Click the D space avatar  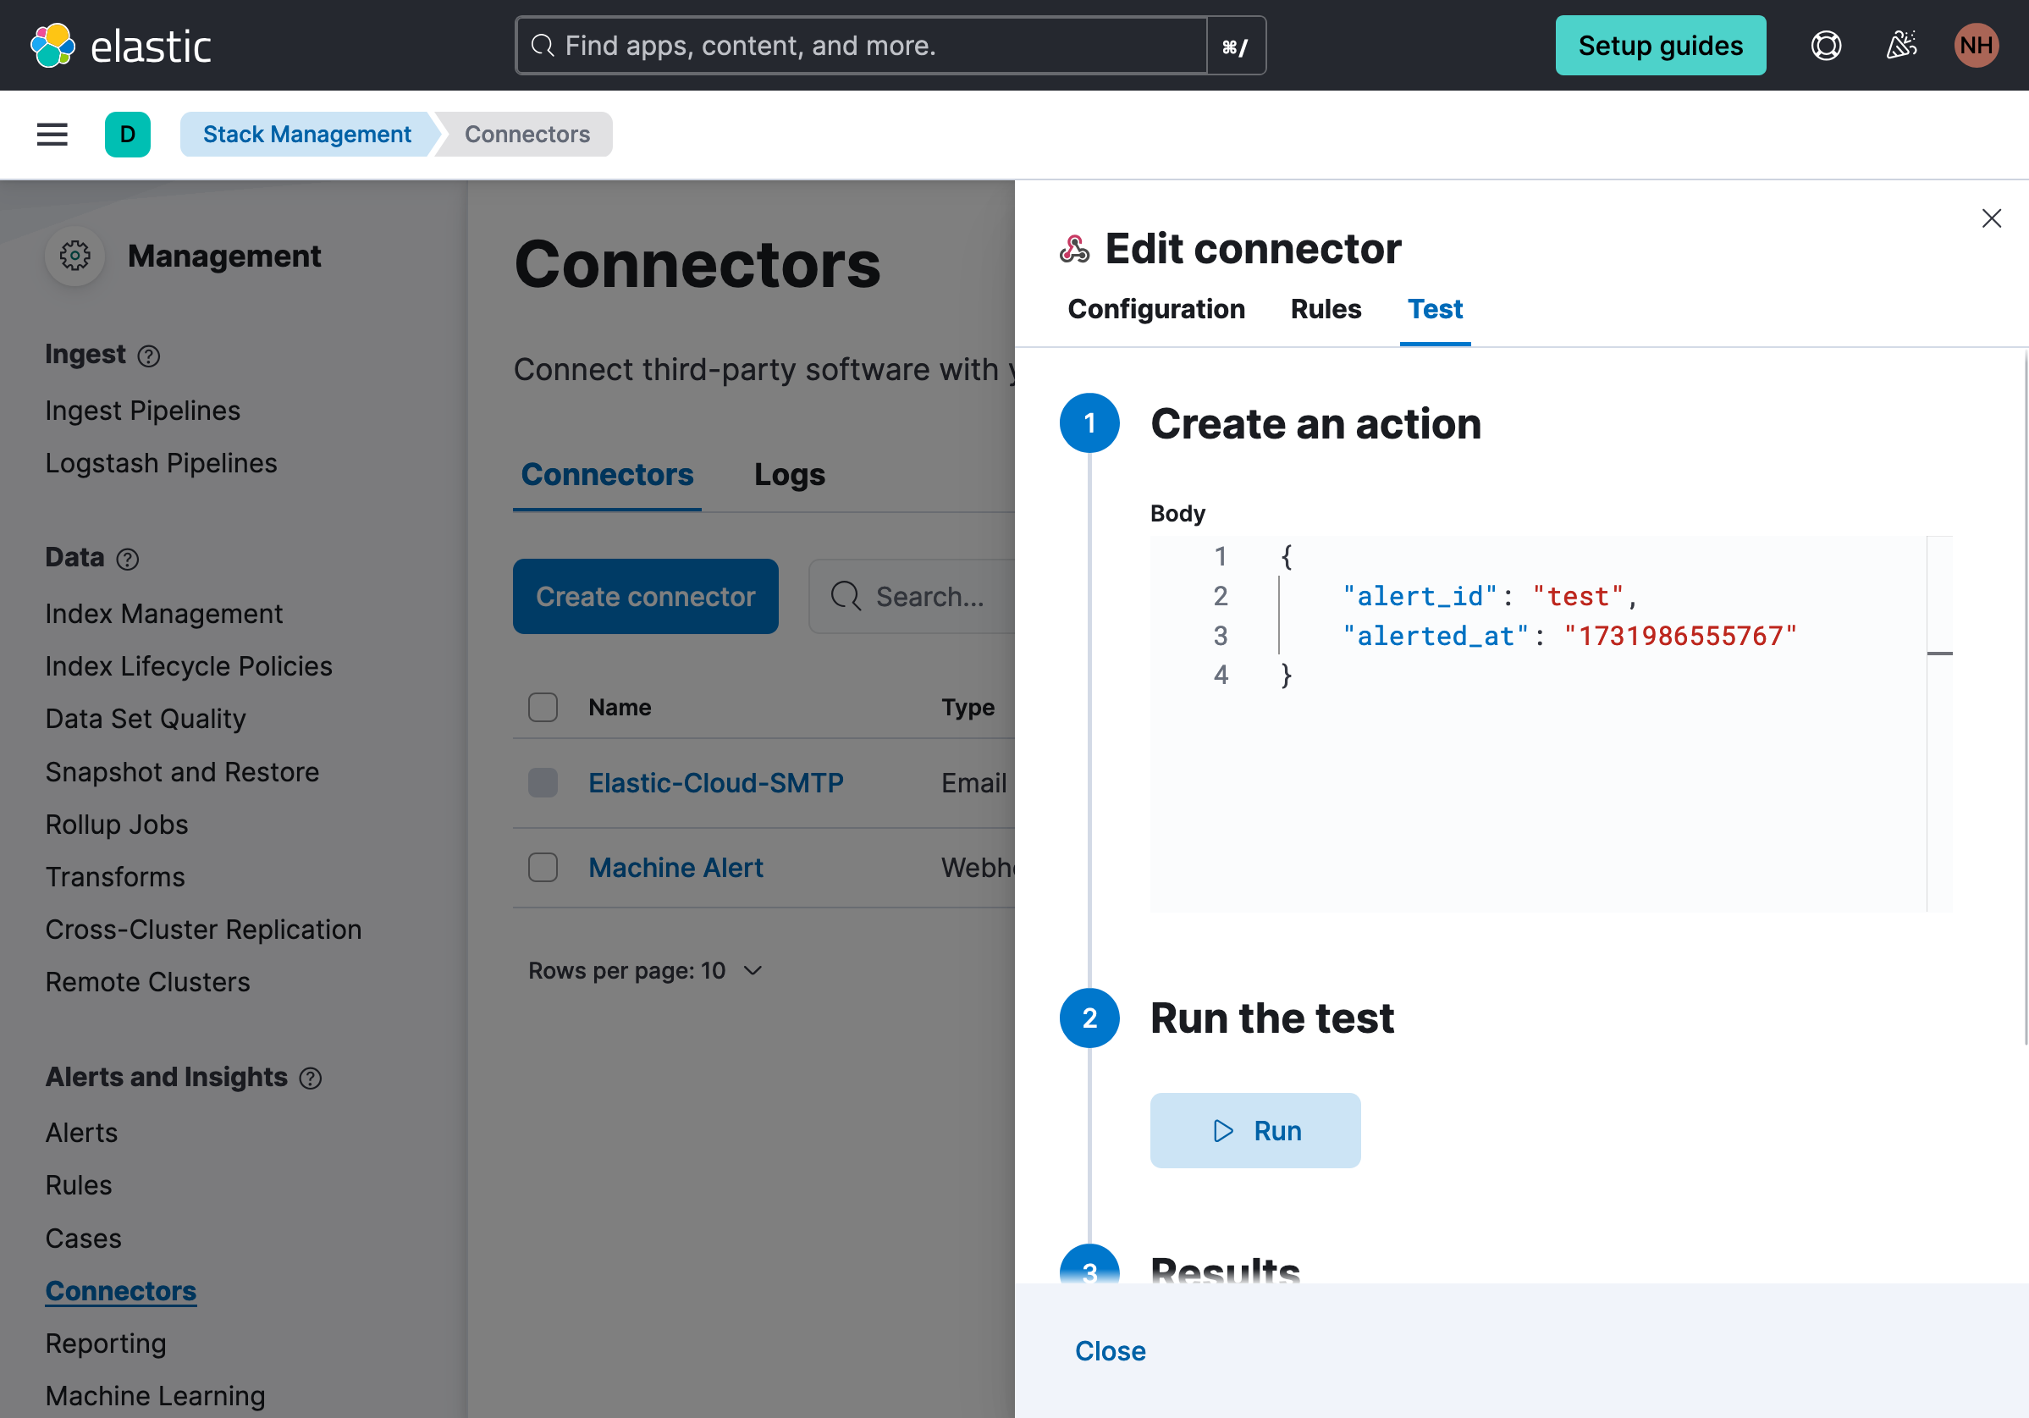point(127,135)
